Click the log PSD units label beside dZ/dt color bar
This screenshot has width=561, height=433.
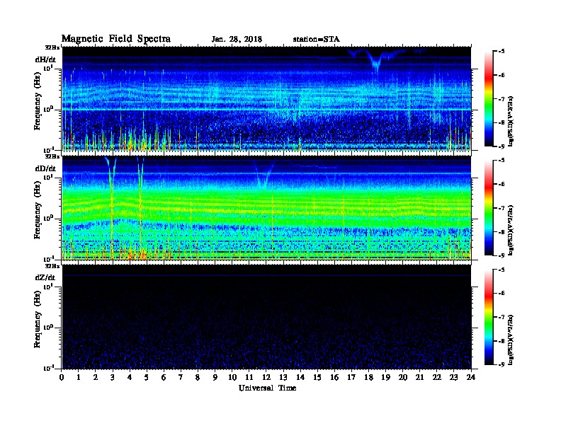tap(511, 339)
